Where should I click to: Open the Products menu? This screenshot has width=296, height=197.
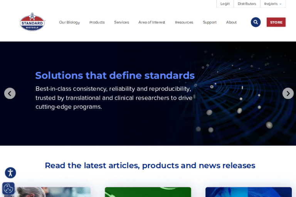97,22
